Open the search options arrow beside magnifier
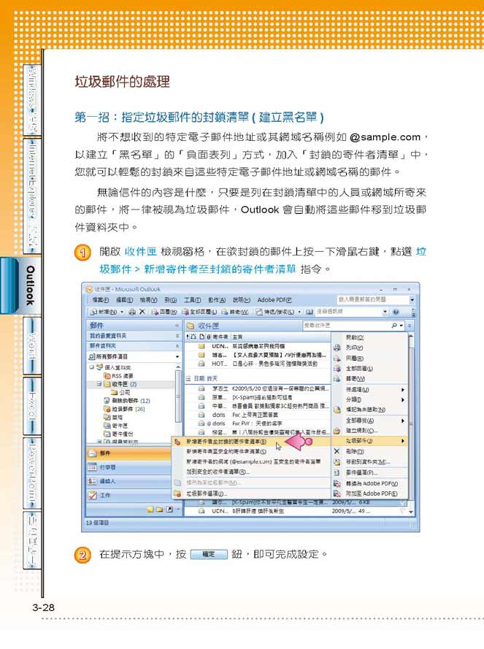This screenshot has height=649, width=484. coord(402,326)
